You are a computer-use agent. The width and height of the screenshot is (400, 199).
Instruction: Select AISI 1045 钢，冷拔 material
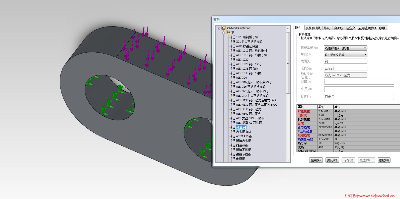coord(249,73)
